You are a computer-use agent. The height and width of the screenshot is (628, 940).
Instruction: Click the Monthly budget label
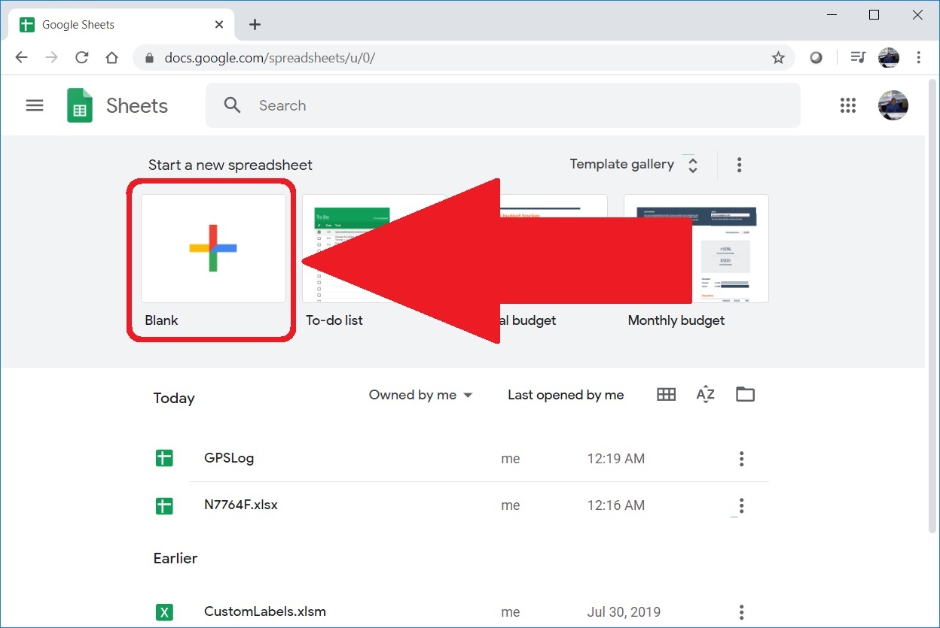676,320
